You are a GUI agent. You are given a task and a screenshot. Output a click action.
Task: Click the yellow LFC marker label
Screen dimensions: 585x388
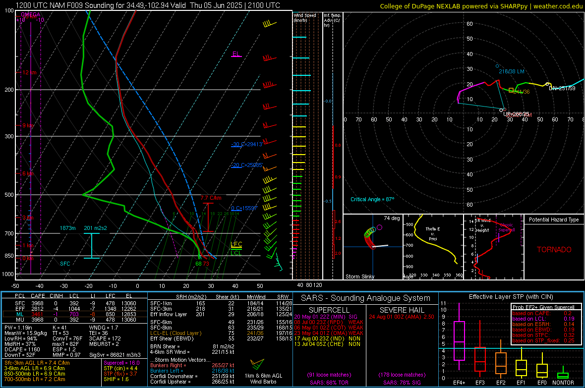pyautogui.click(x=236, y=244)
